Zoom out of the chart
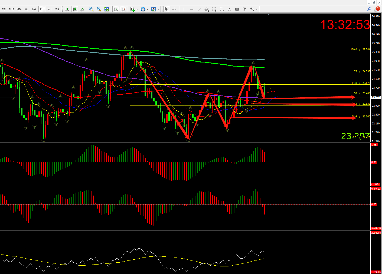The width and height of the screenshot is (382, 274). click(99, 9)
